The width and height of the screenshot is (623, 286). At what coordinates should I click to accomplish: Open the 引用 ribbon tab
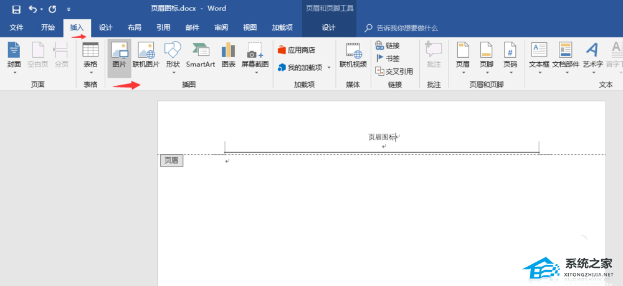click(163, 27)
